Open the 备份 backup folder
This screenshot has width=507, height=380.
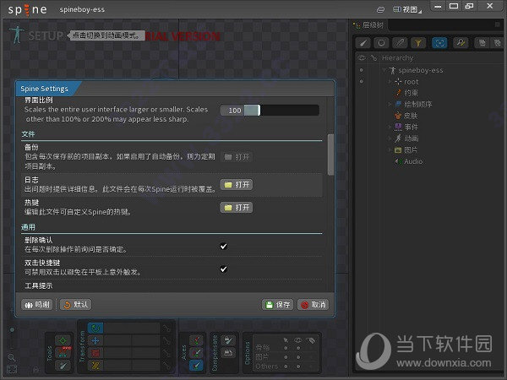[x=237, y=157]
